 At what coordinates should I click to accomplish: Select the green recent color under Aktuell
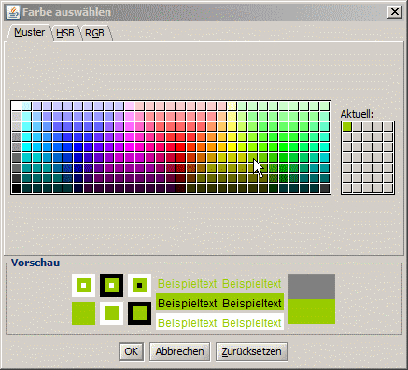(346, 127)
